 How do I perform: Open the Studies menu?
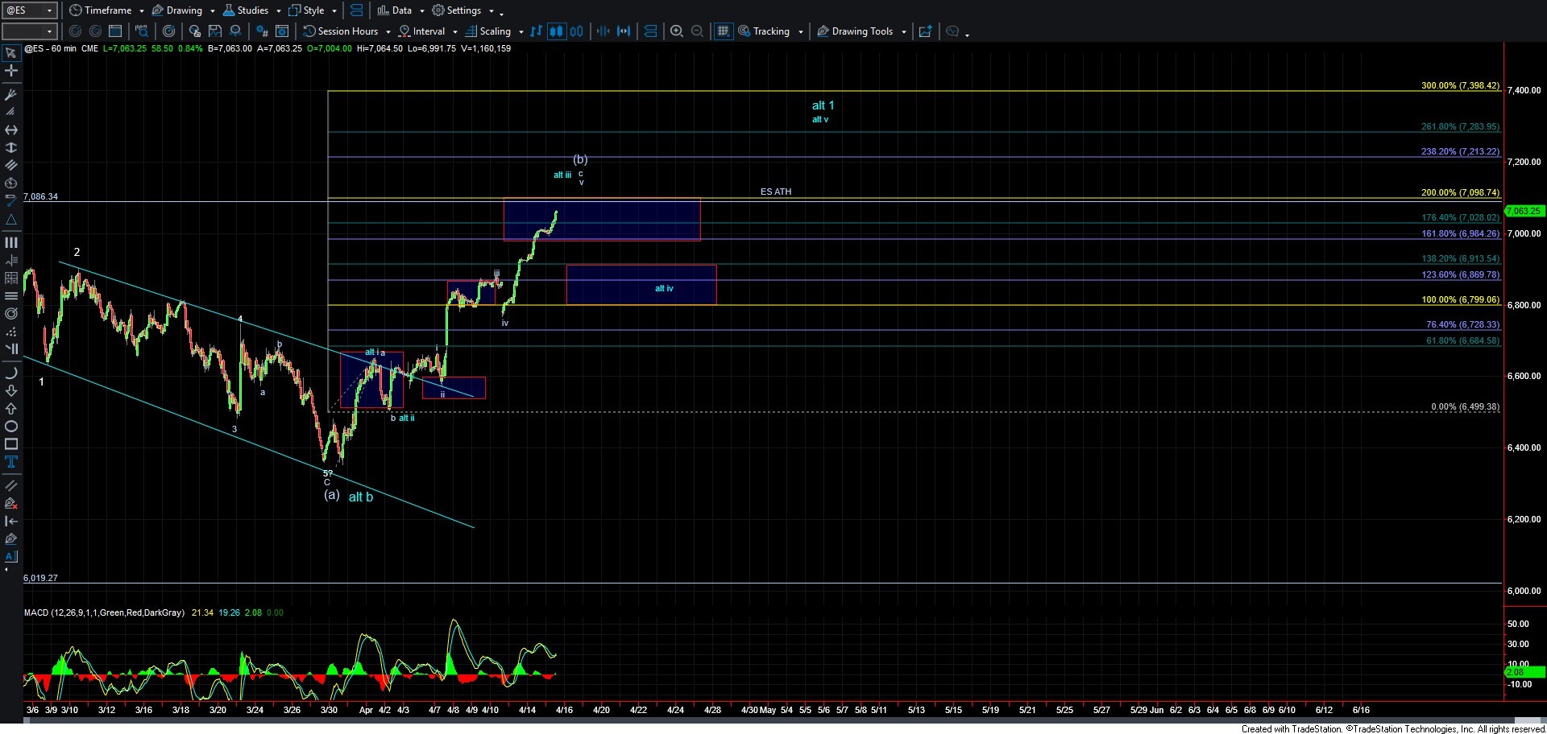pyautogui.click(x=251, y=10)
